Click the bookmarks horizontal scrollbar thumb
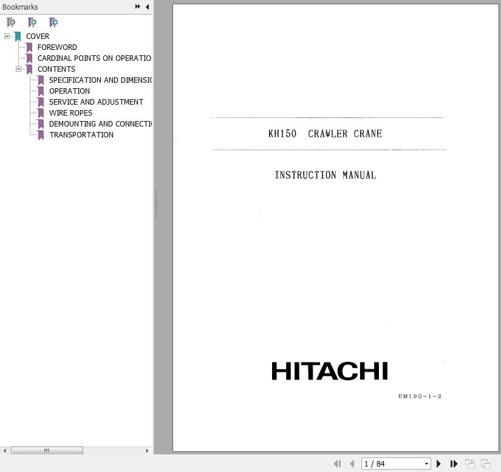This screenshot has height=472, width=501. 47,451
